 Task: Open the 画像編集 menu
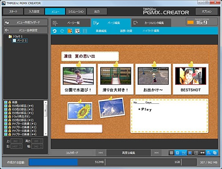pyautogui.click(x=101, y=31)
